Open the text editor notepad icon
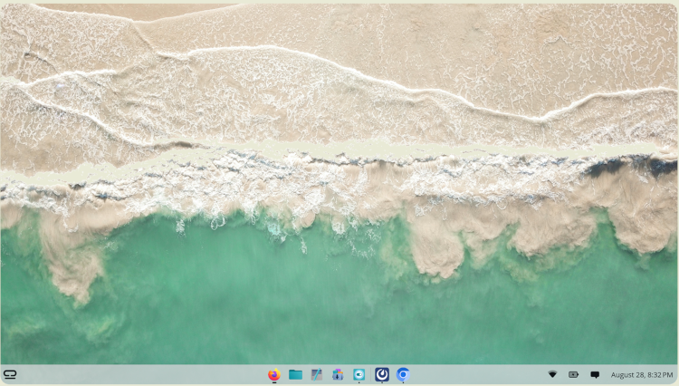 317,374
